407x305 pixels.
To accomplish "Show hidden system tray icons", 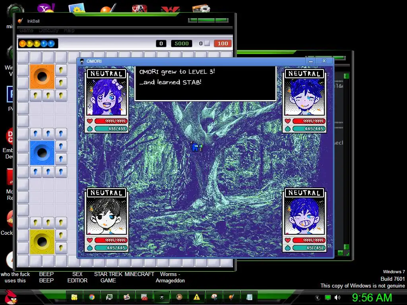I will [x=318, y=298].
